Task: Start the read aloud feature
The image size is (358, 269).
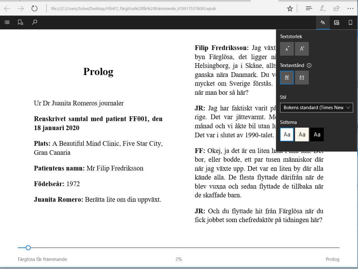Action: coord(337,22)
